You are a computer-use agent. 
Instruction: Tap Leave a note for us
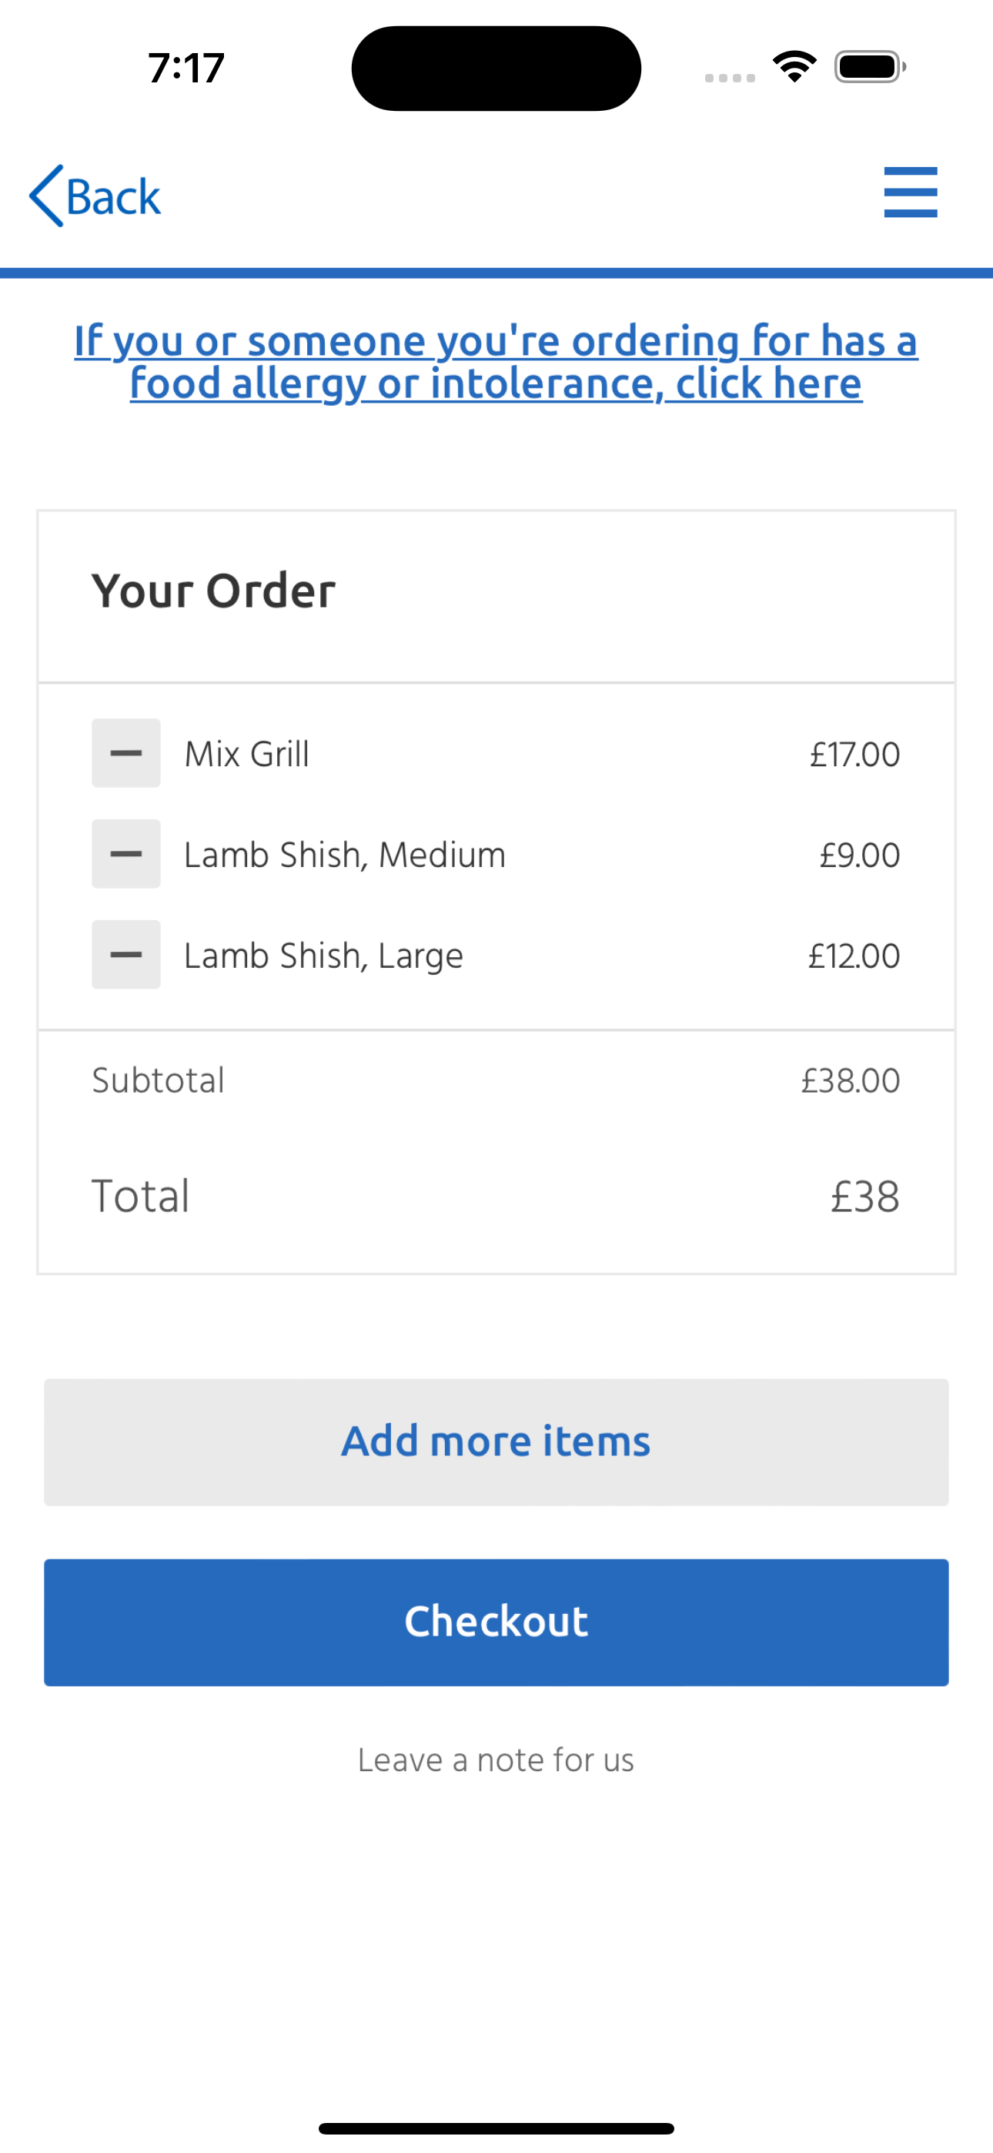pyautogui.click(x=496, y=1760)
